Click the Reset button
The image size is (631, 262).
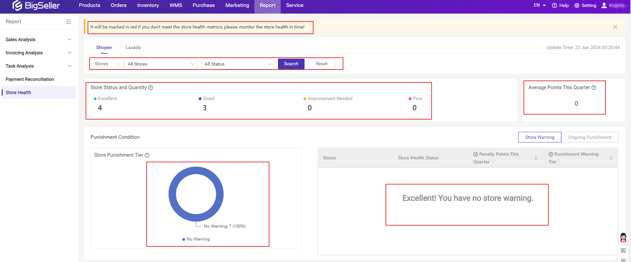click(x=321, y=64)
